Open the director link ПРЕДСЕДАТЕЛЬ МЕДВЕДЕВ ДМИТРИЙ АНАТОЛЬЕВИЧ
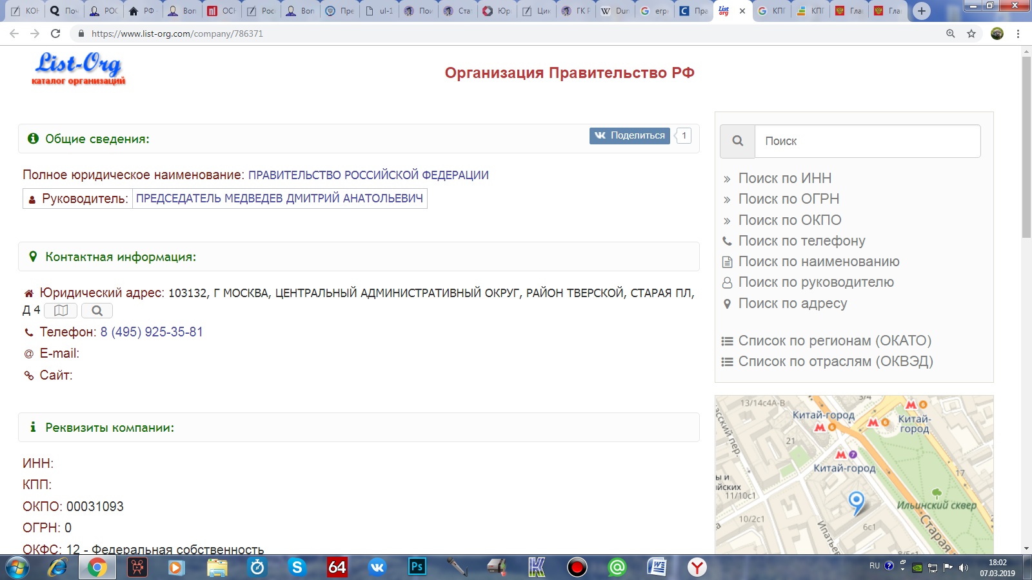The image size is (1032, 580). click(x=279, y=198)
